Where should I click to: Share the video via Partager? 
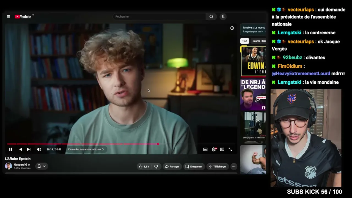172,166
